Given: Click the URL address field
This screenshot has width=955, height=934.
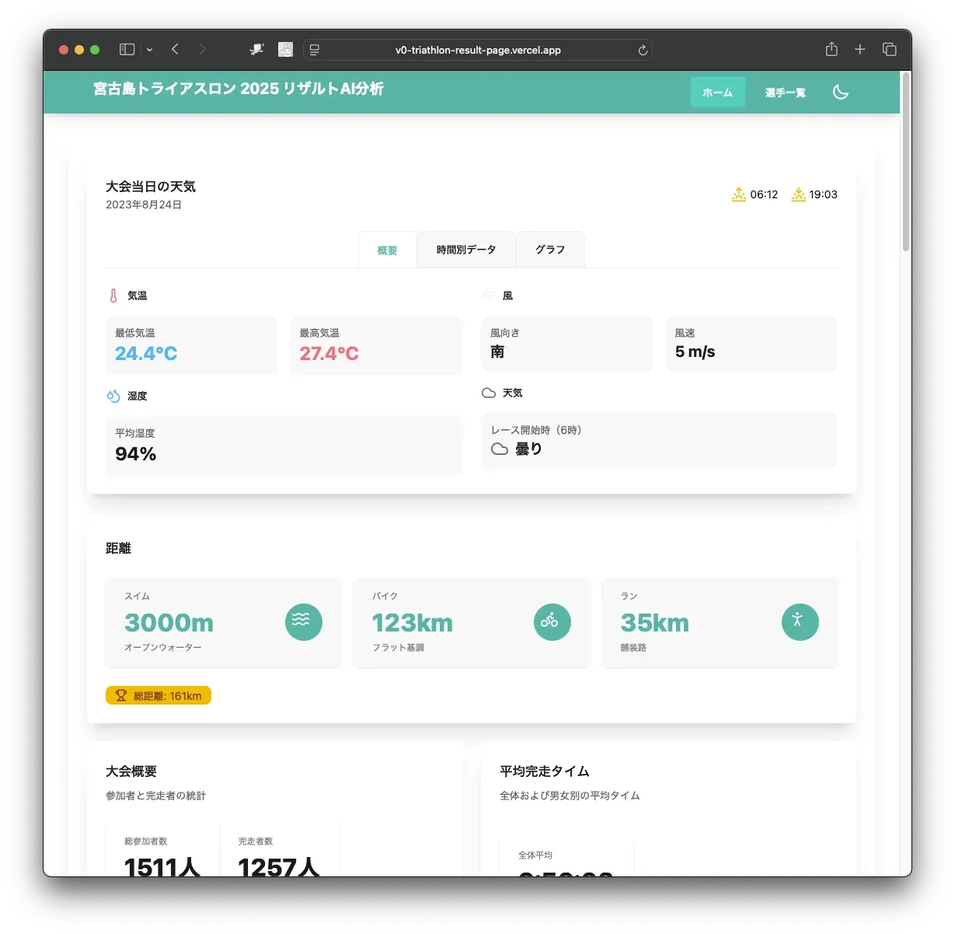Looking at the screenshot, I should [478, 50].
